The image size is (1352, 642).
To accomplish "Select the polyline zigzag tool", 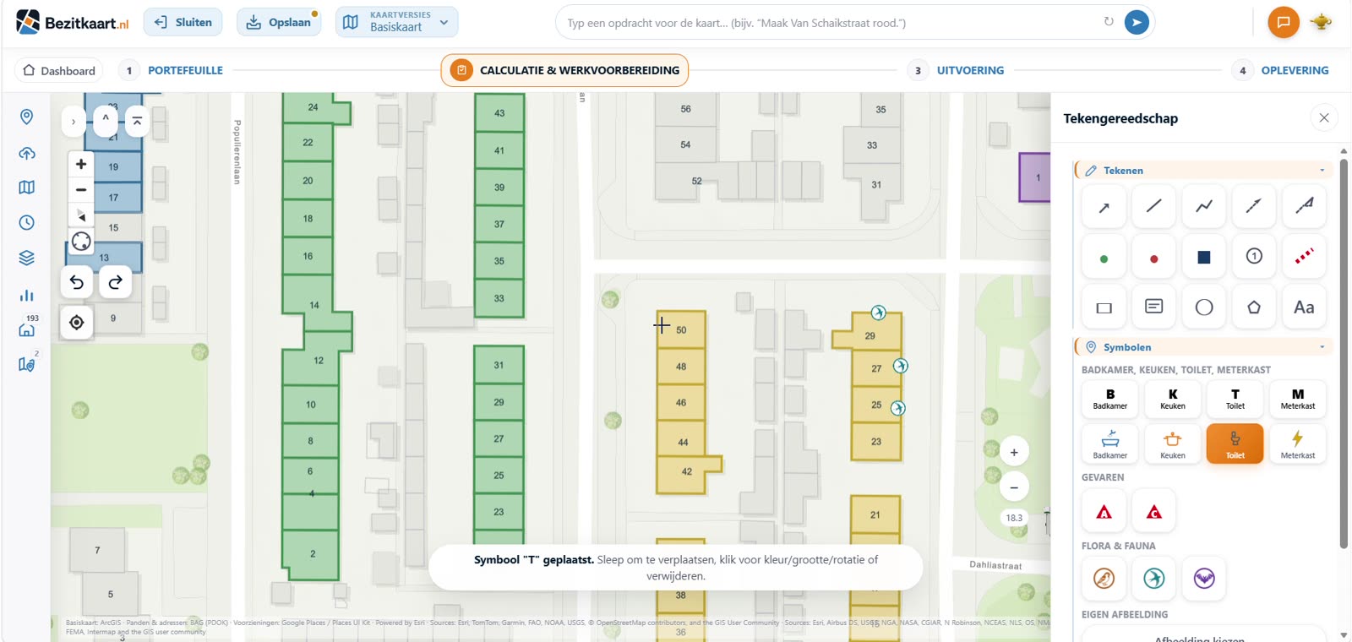I will coord(1204,207).
